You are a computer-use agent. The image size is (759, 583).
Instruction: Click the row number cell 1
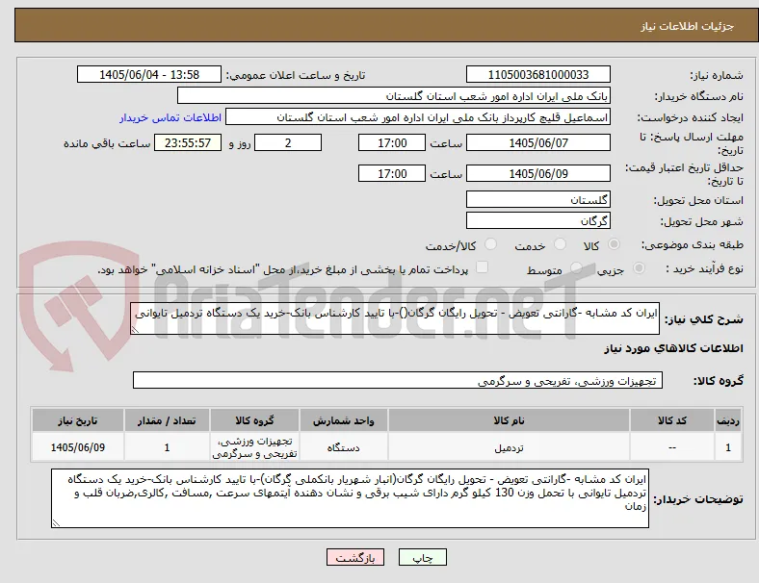(727, 447)
